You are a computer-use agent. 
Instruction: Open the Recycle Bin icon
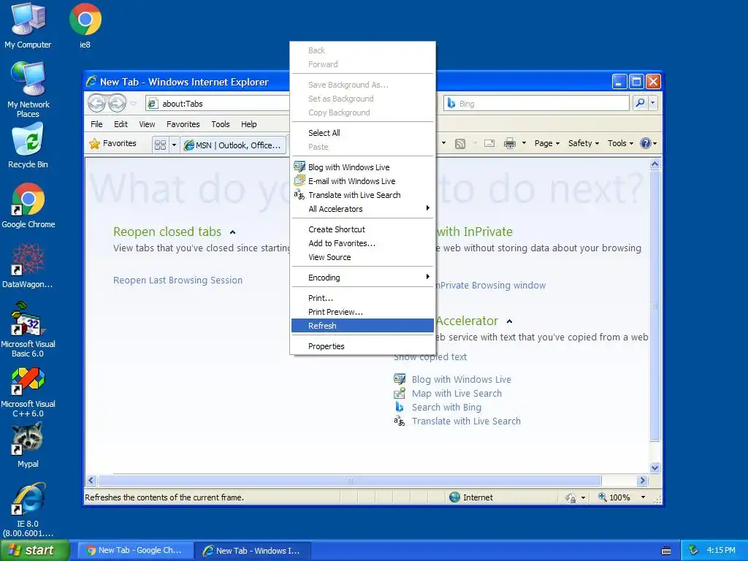28,145
